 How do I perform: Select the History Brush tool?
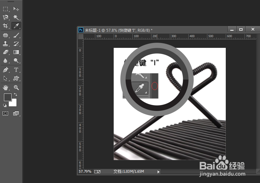pyautogui.click(x=16, y=44)
